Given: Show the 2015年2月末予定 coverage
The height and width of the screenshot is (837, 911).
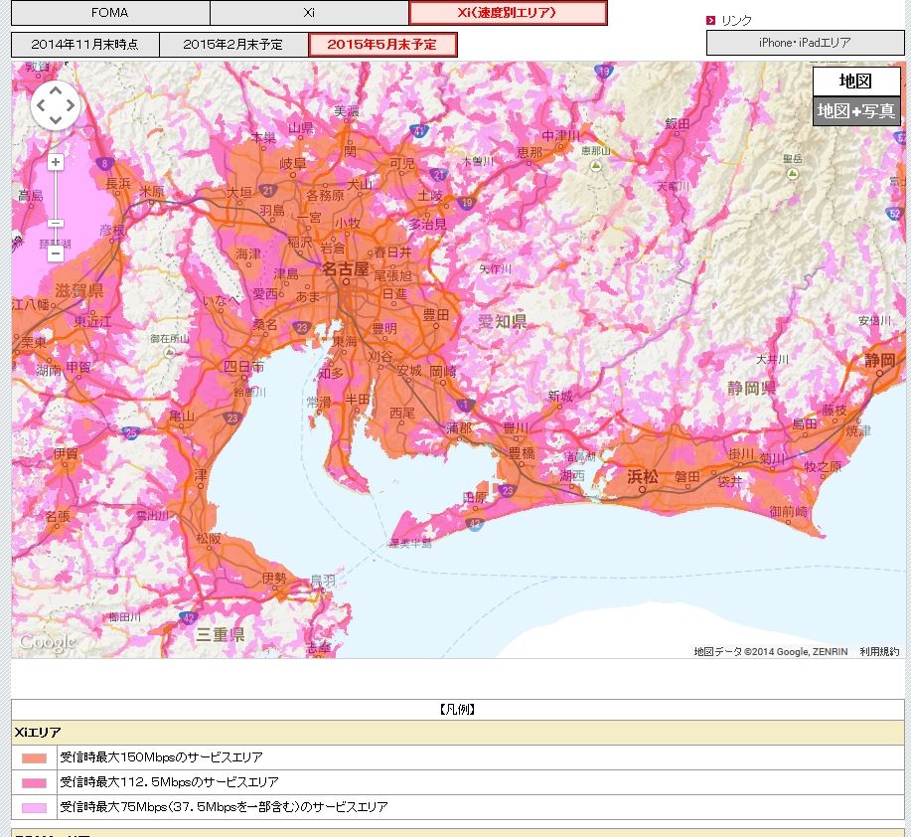Looking at the screenshot, I should point(233,45).
